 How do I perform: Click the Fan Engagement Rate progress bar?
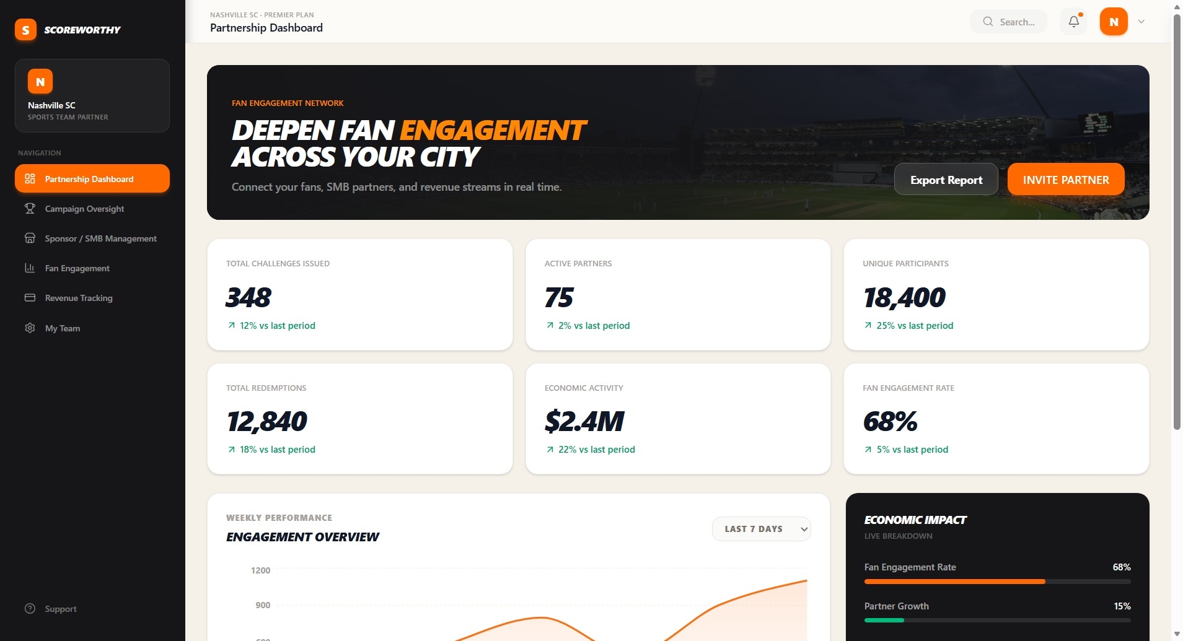point(997,582)
